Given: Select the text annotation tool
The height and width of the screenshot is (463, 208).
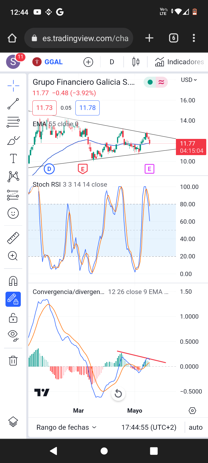Looking at the screenshot, I should point(13,159).
